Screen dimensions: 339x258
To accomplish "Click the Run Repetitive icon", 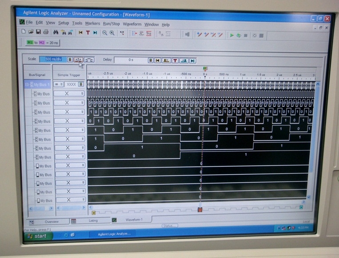I will coord(239,35).
